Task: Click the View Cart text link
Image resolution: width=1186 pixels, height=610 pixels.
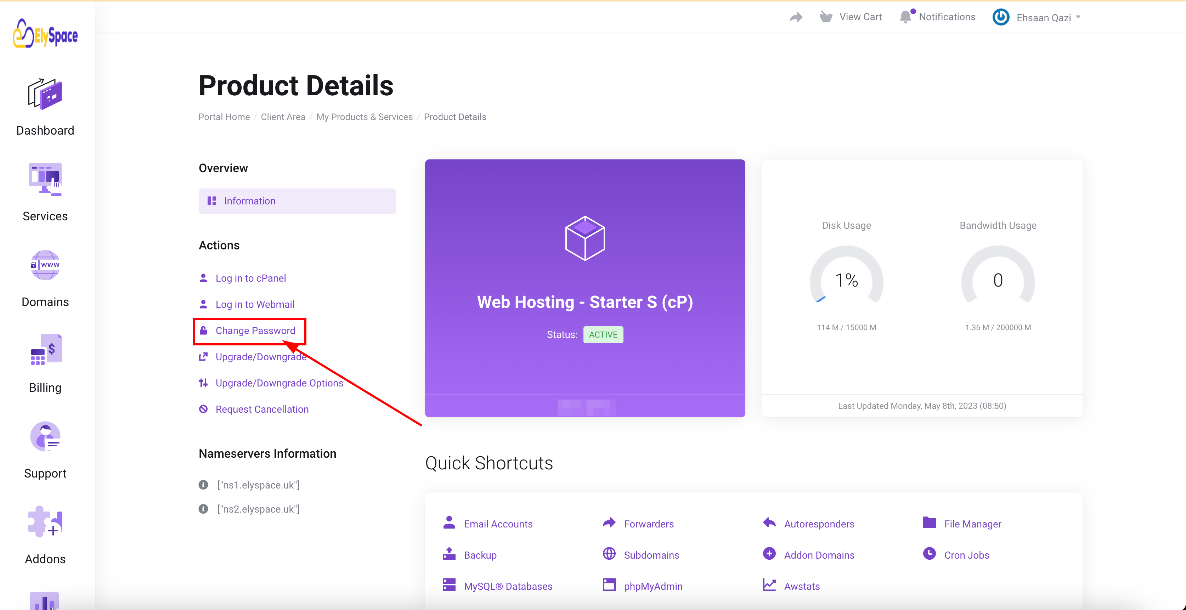Action: (860, 17)
